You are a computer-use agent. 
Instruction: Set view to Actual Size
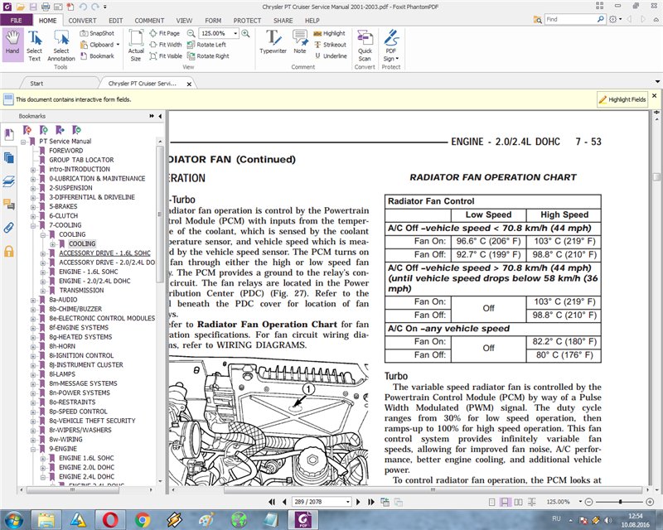pos(136,46)
